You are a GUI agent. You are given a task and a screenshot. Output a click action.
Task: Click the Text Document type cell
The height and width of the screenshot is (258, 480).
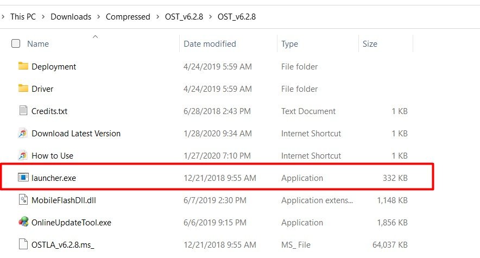tap(308, 111)
